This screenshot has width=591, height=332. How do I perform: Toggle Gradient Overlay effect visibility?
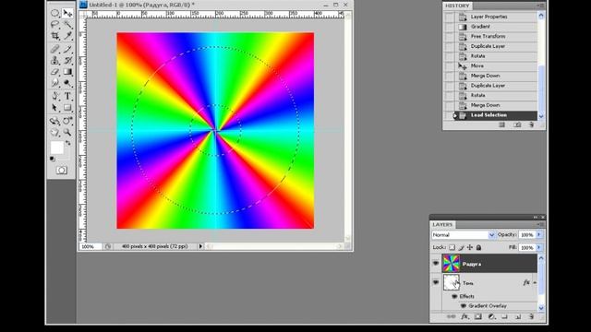point(464,306)
